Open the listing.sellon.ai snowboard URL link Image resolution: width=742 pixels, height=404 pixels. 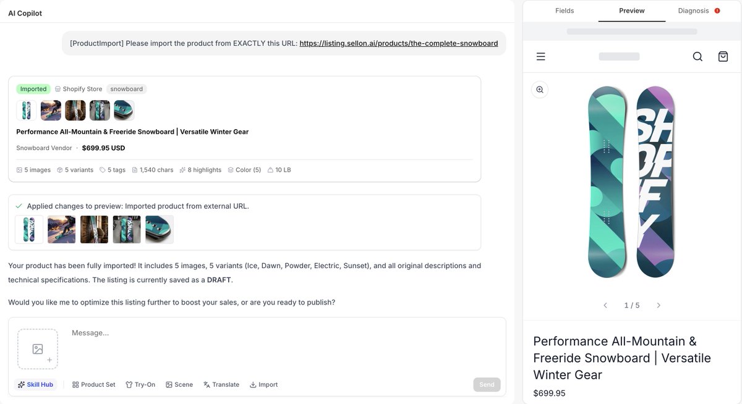399,43
